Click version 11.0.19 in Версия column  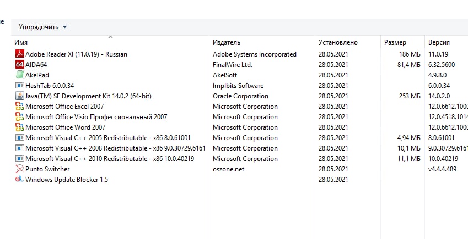pyautogui.click(x=438, y=54)
